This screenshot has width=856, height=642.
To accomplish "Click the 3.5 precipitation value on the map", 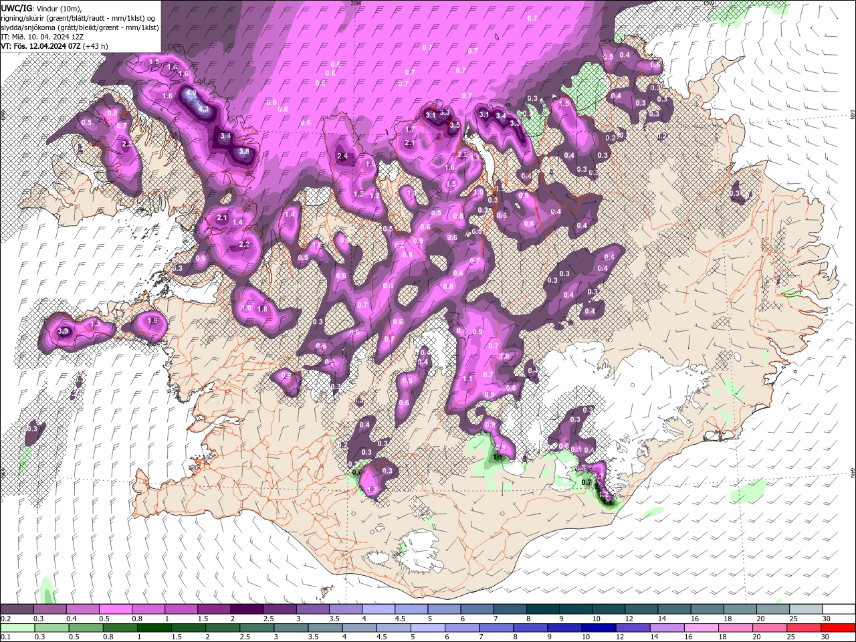I will (x=455, y=125).
